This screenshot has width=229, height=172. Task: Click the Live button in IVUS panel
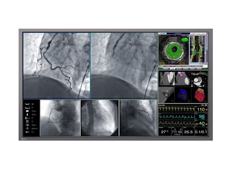click(168, 66)
